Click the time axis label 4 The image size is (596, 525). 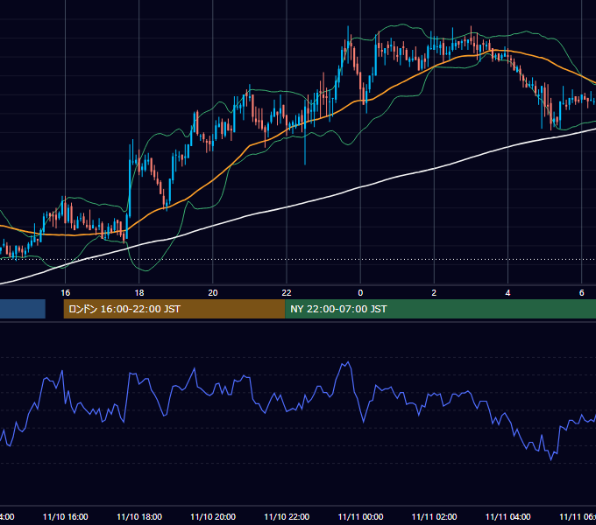(507, 293)
